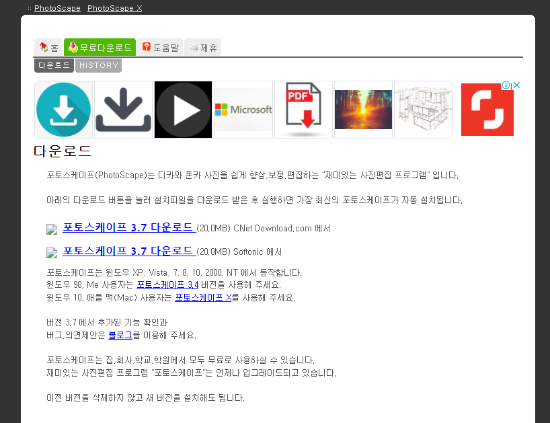
Task: Close the ad banner with the X
Action: point(517,85)
